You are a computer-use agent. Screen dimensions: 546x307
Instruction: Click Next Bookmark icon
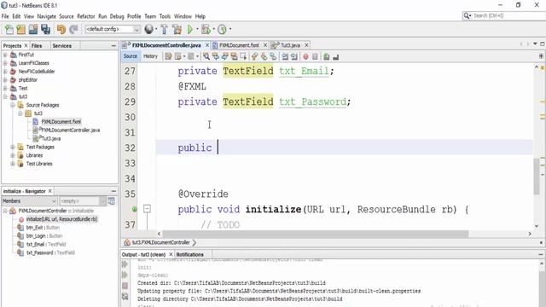click(x=264, y=56)
